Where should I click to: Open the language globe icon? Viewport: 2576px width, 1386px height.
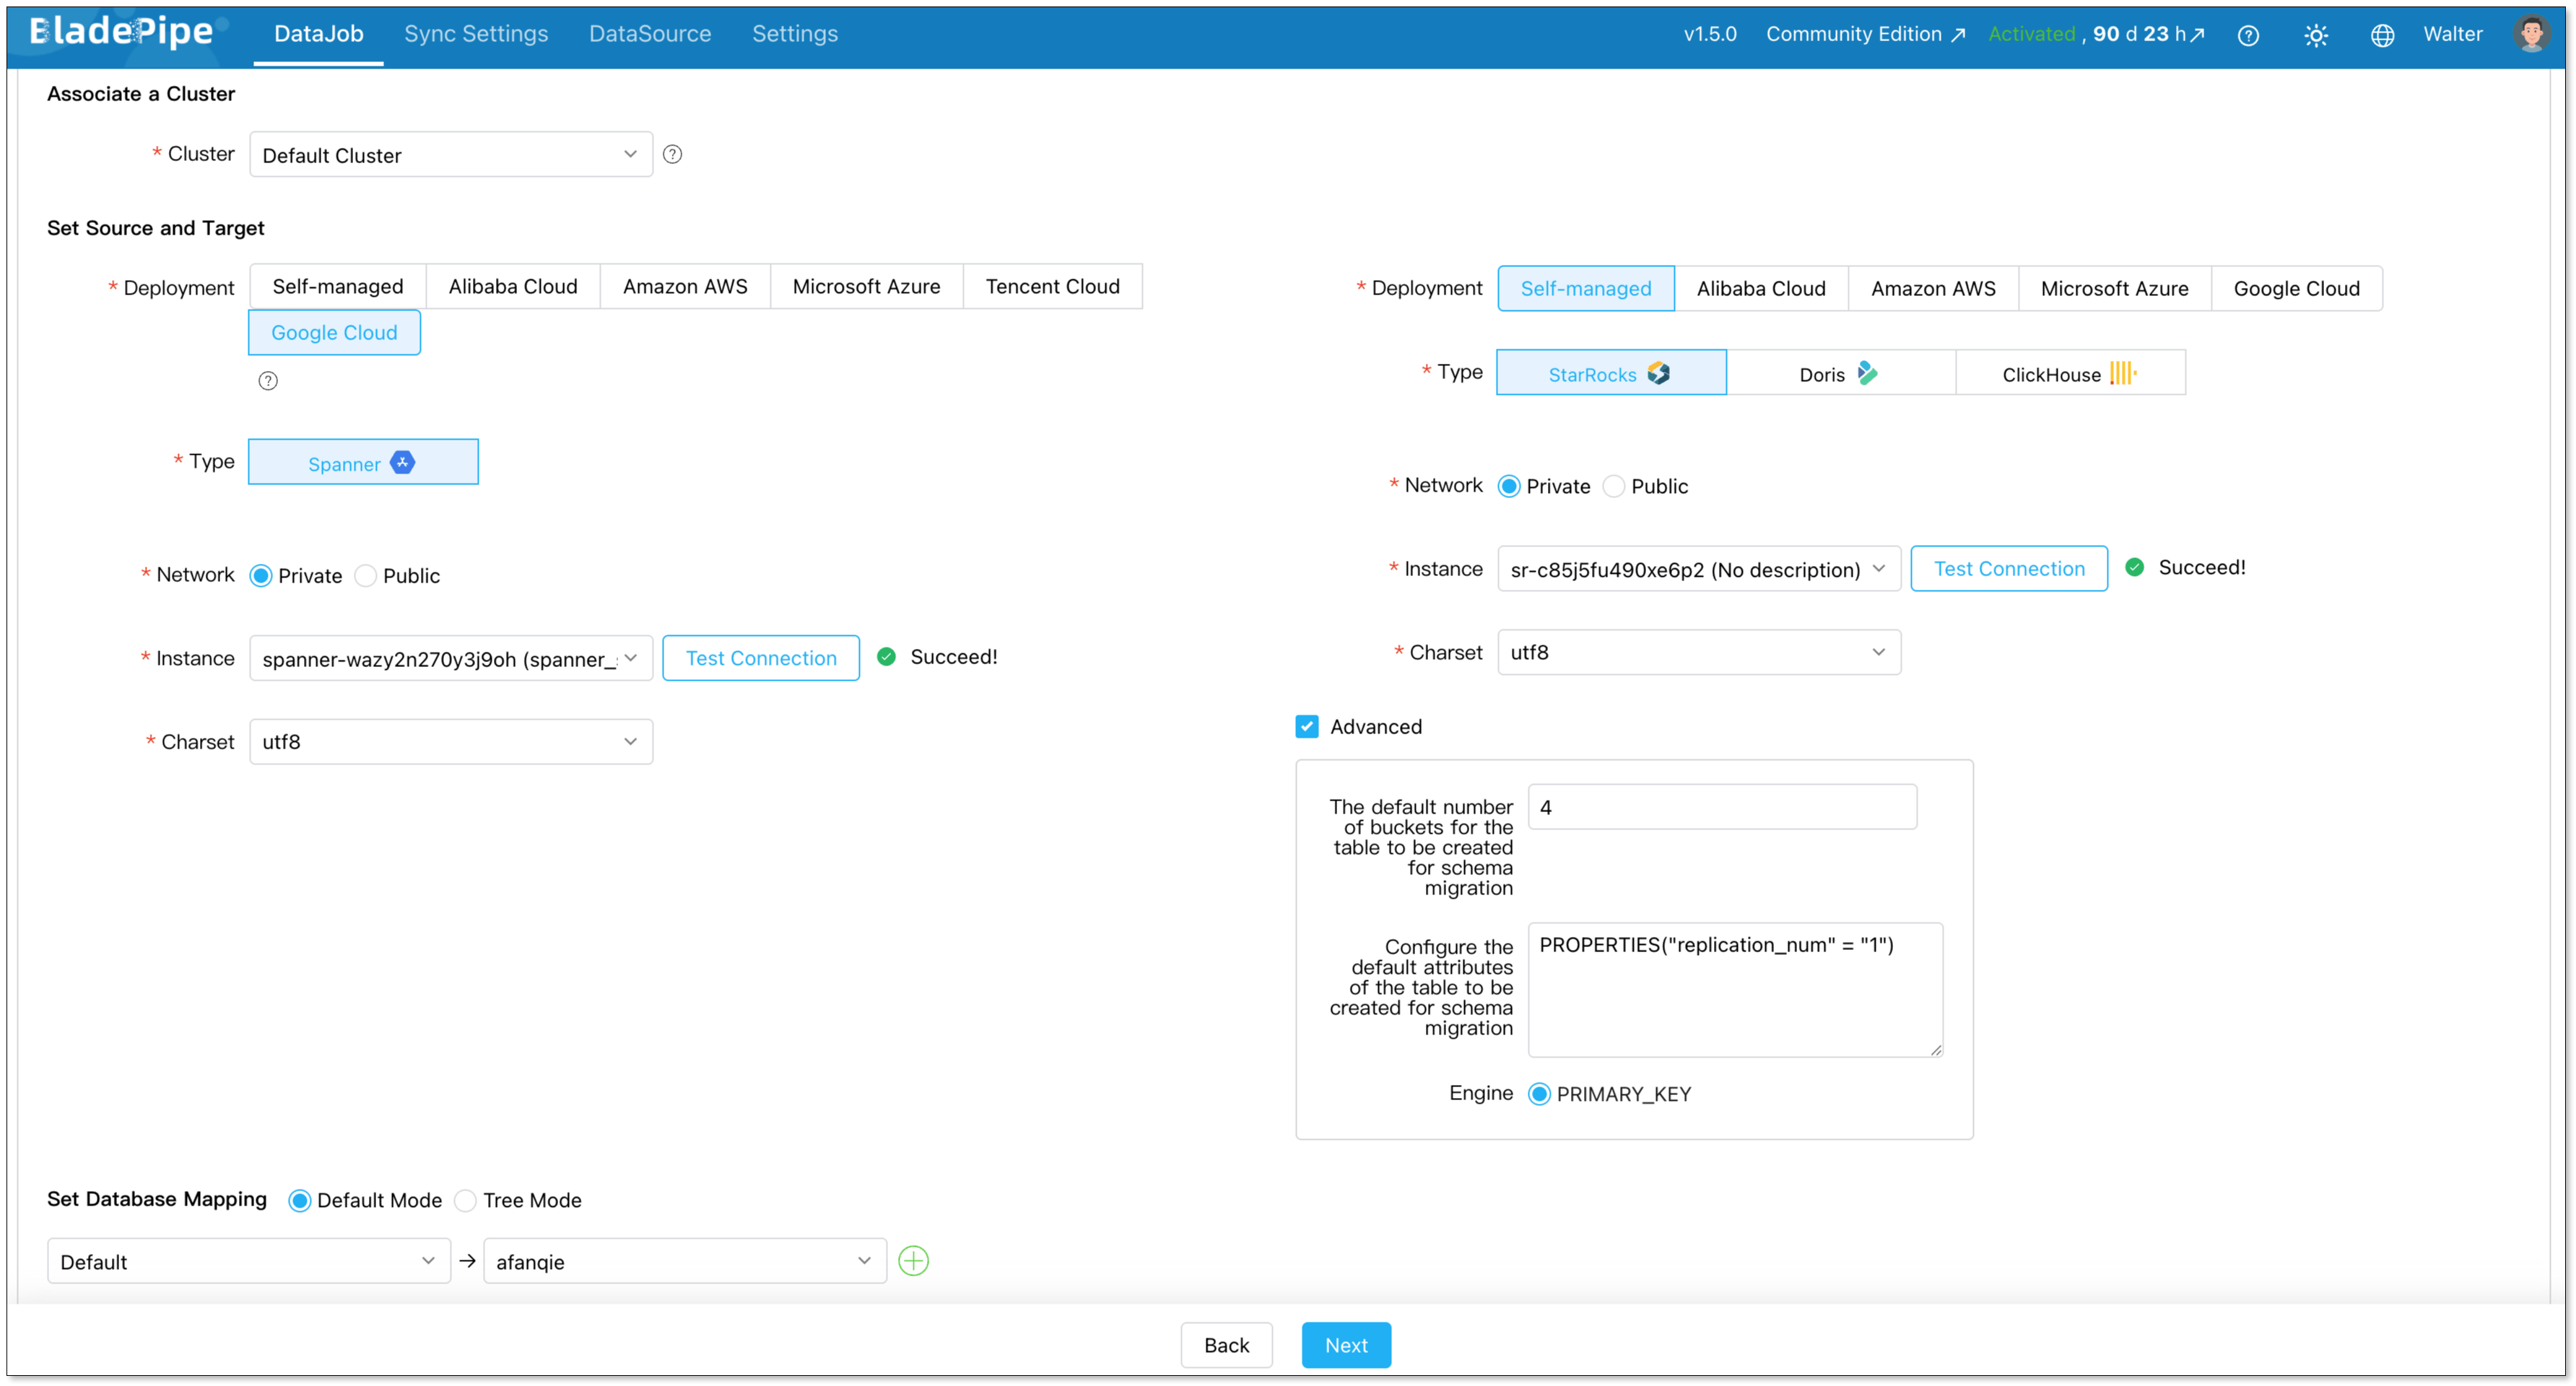[x=2382, y=35]
